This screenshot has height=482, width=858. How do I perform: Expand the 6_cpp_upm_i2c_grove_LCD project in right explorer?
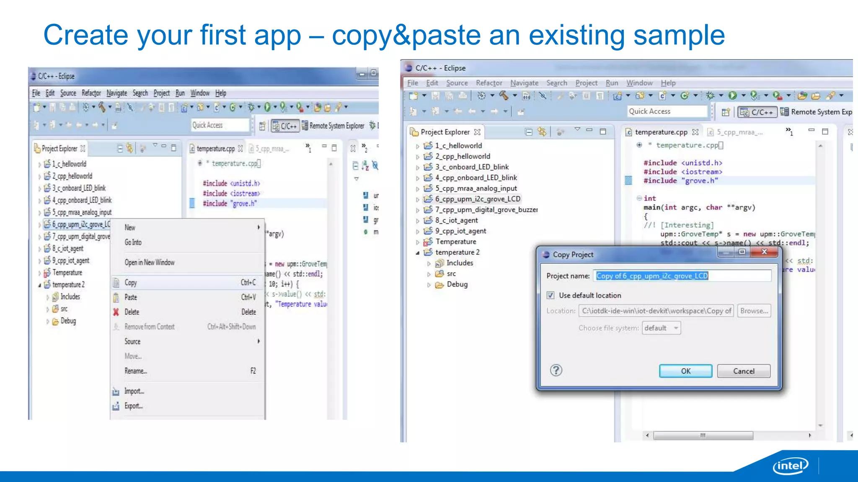(417, 200)
